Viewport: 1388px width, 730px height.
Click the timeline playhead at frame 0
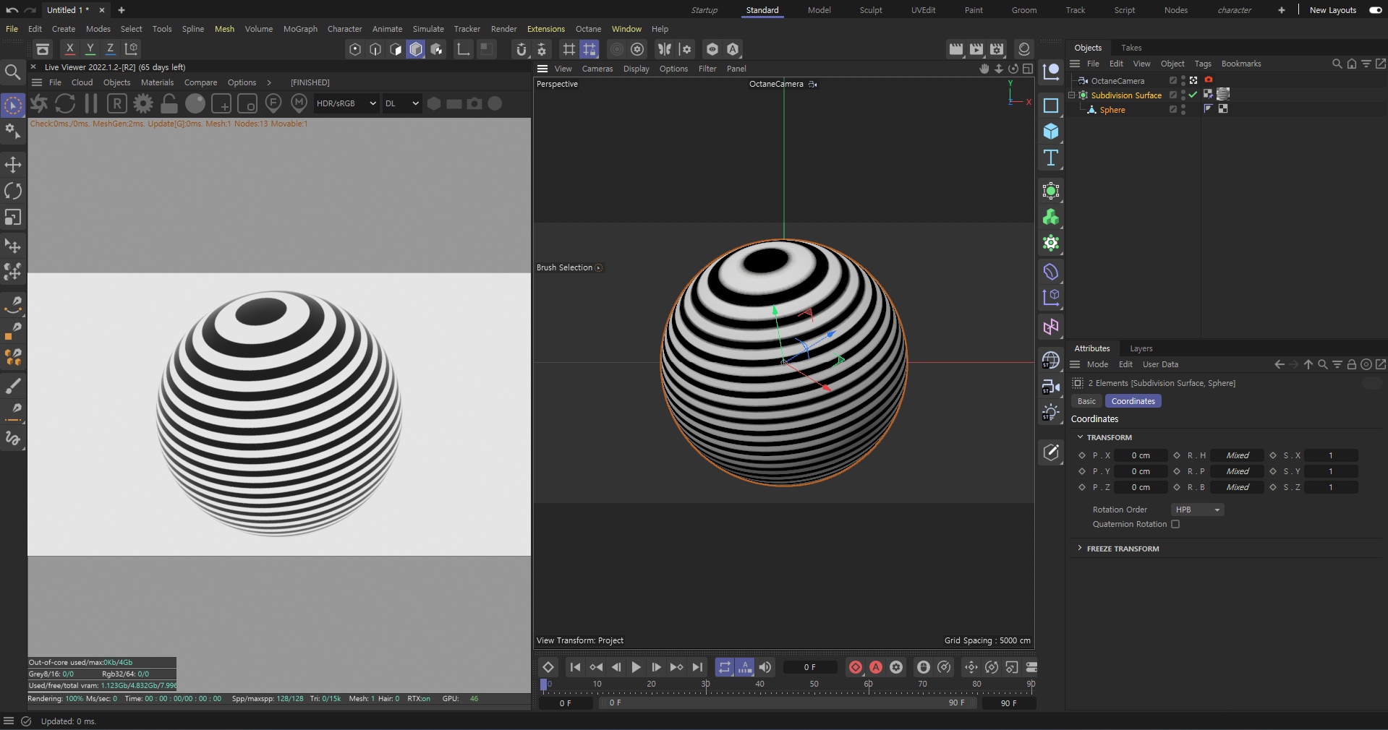pyautogui.click(x=544, y=684)
